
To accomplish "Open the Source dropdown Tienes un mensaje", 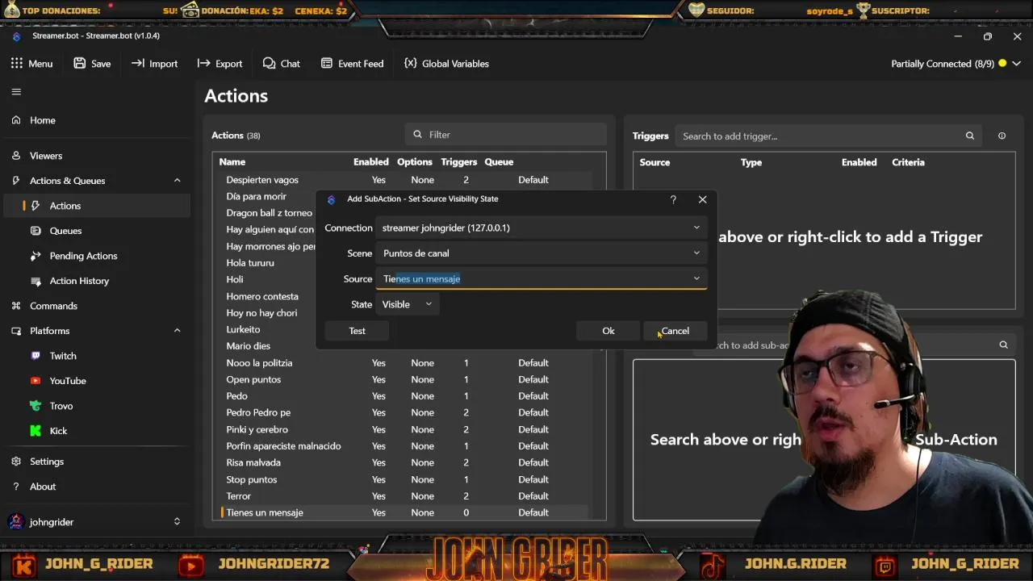I will click(542, 278).
